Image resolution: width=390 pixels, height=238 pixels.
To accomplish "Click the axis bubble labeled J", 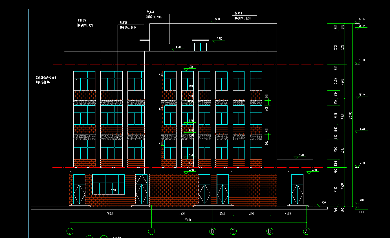I will click(x=70, y=231).
